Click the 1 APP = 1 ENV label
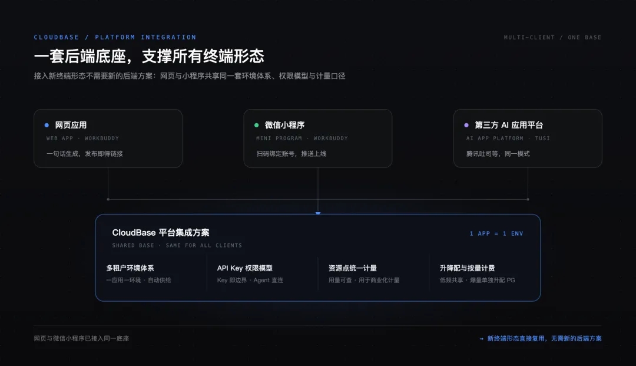The height and width of the screenshot is (366, 636). (x=496, y=234)
